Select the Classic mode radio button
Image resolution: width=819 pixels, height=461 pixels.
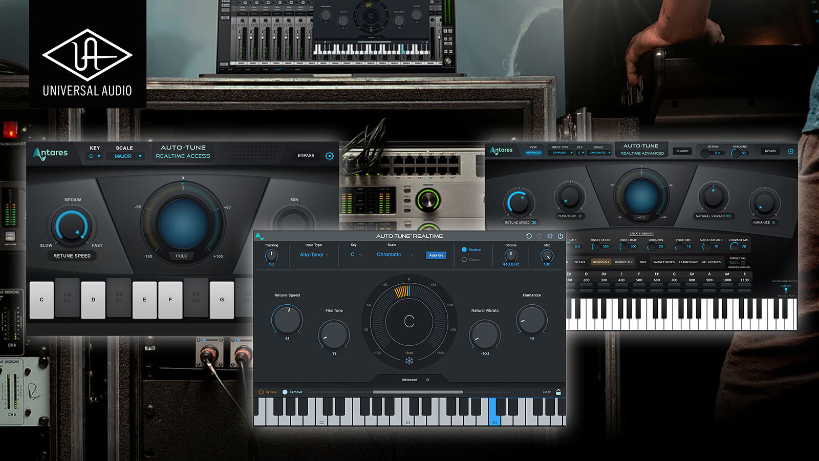coord(464,260)
